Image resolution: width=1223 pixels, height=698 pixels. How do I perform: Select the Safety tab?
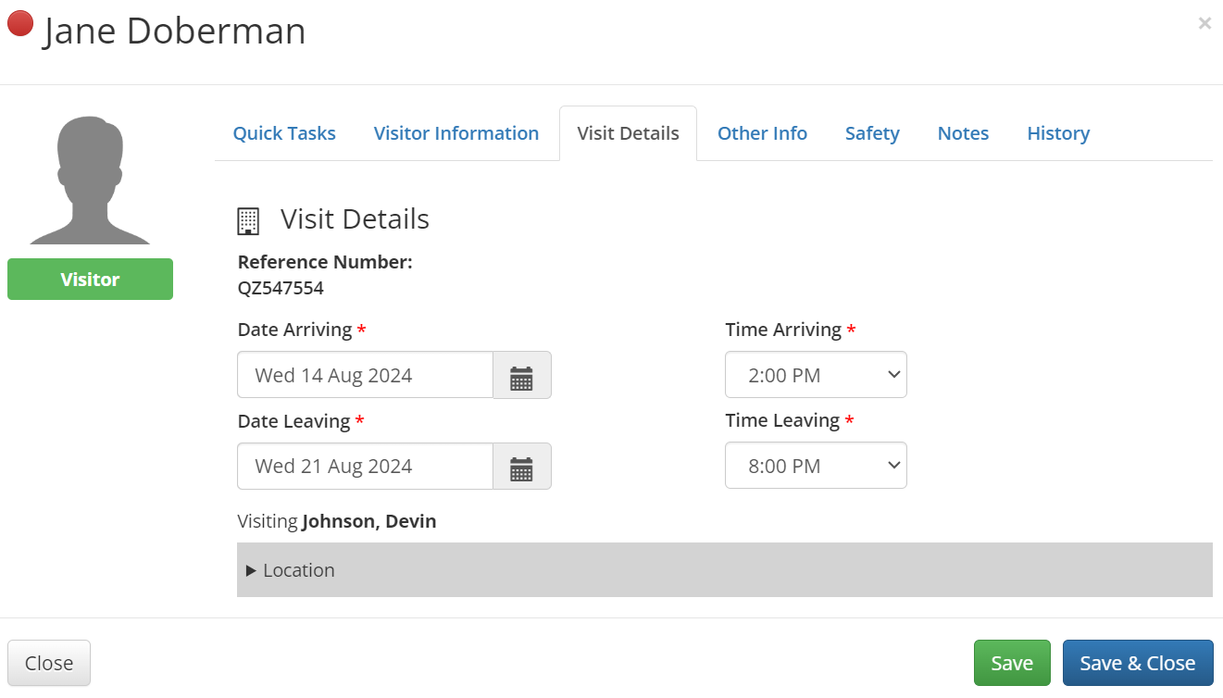coord(872,133)
